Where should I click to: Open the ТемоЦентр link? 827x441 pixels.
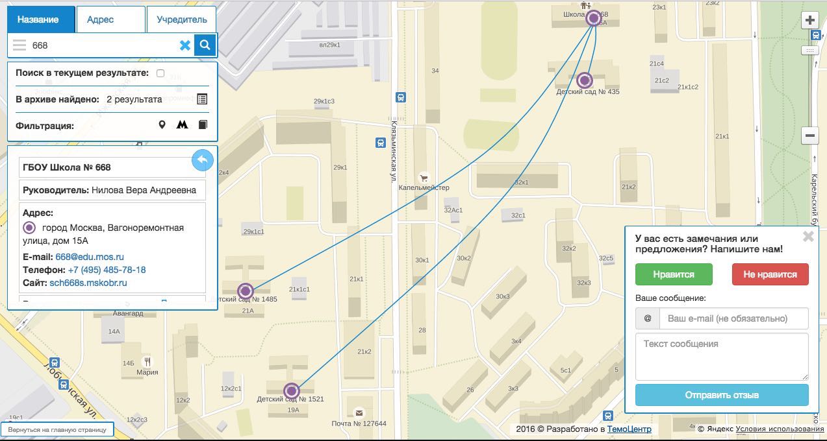click(x=629, y=429)
